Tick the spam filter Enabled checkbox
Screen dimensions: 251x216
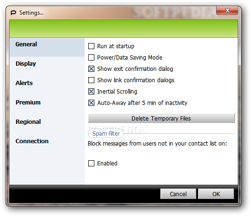[x=91, y=164]
